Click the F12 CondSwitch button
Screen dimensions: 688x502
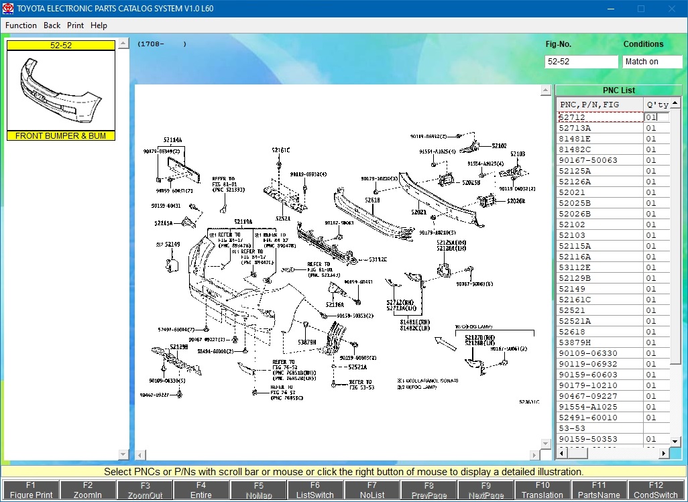(656, 490)
